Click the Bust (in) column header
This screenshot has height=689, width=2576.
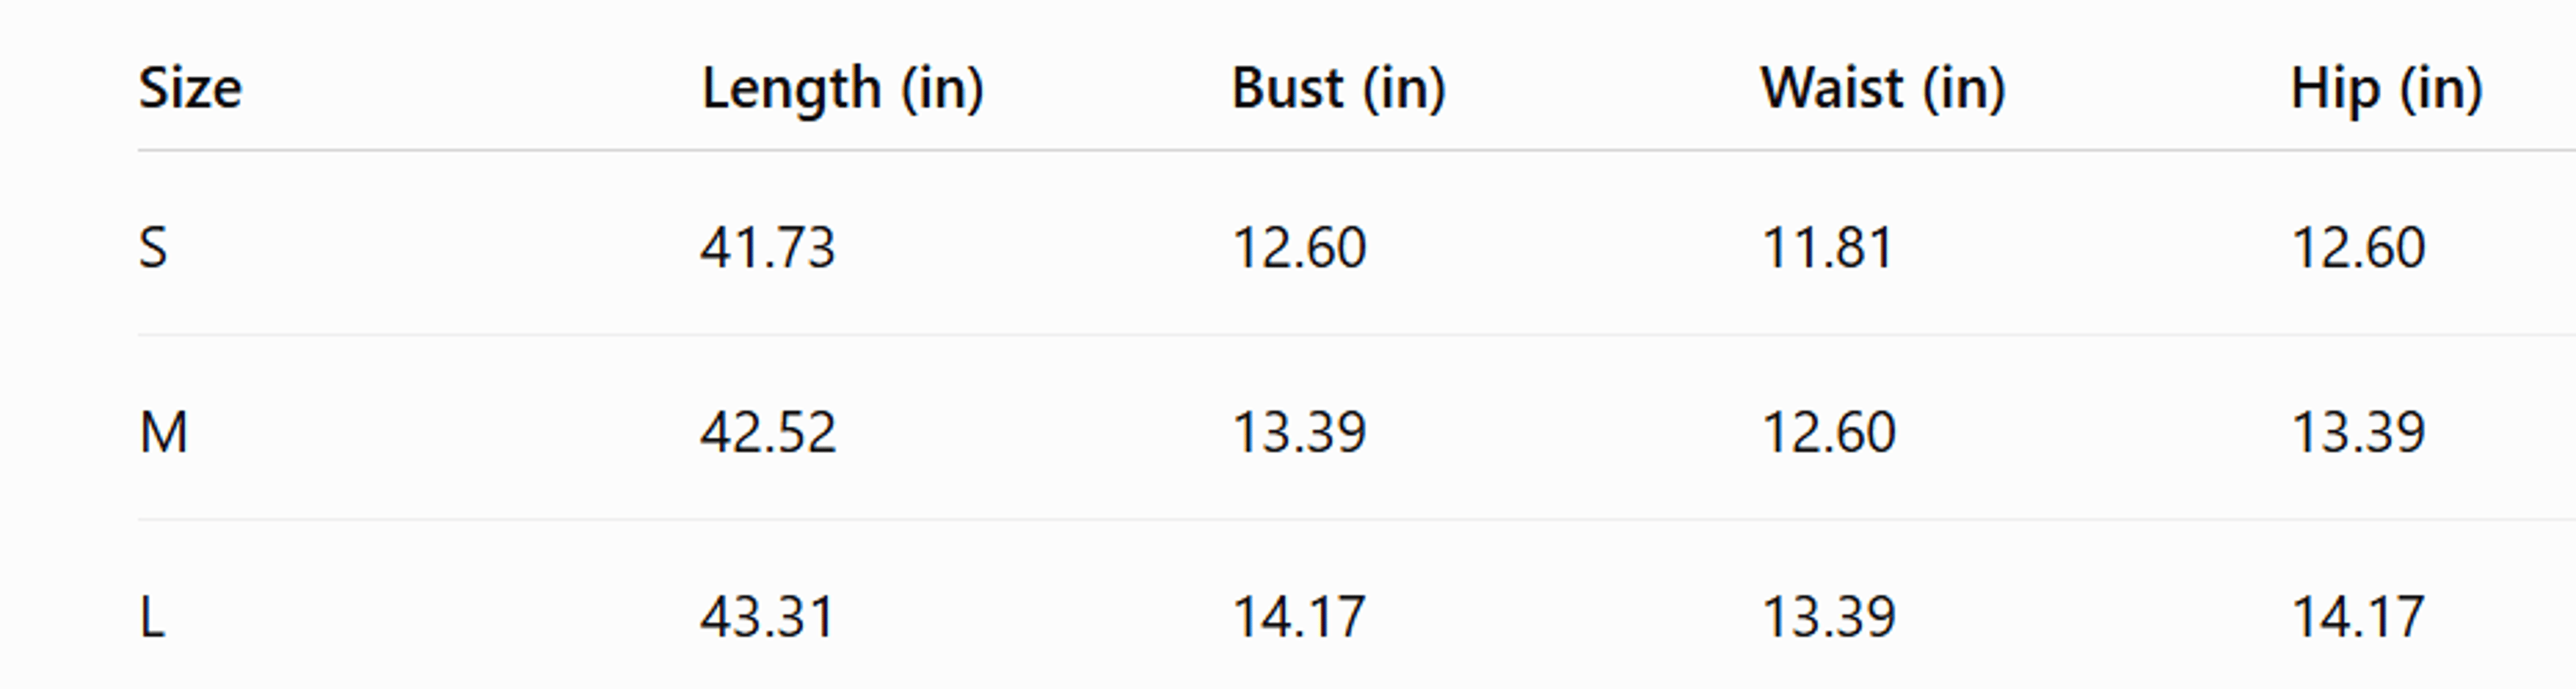pos(1338,88)
